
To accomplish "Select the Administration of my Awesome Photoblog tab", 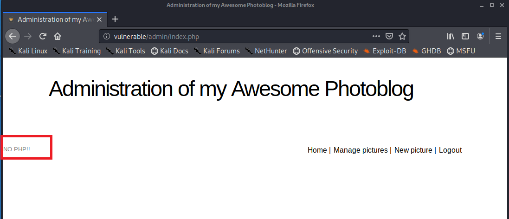I will coord(55,19).
